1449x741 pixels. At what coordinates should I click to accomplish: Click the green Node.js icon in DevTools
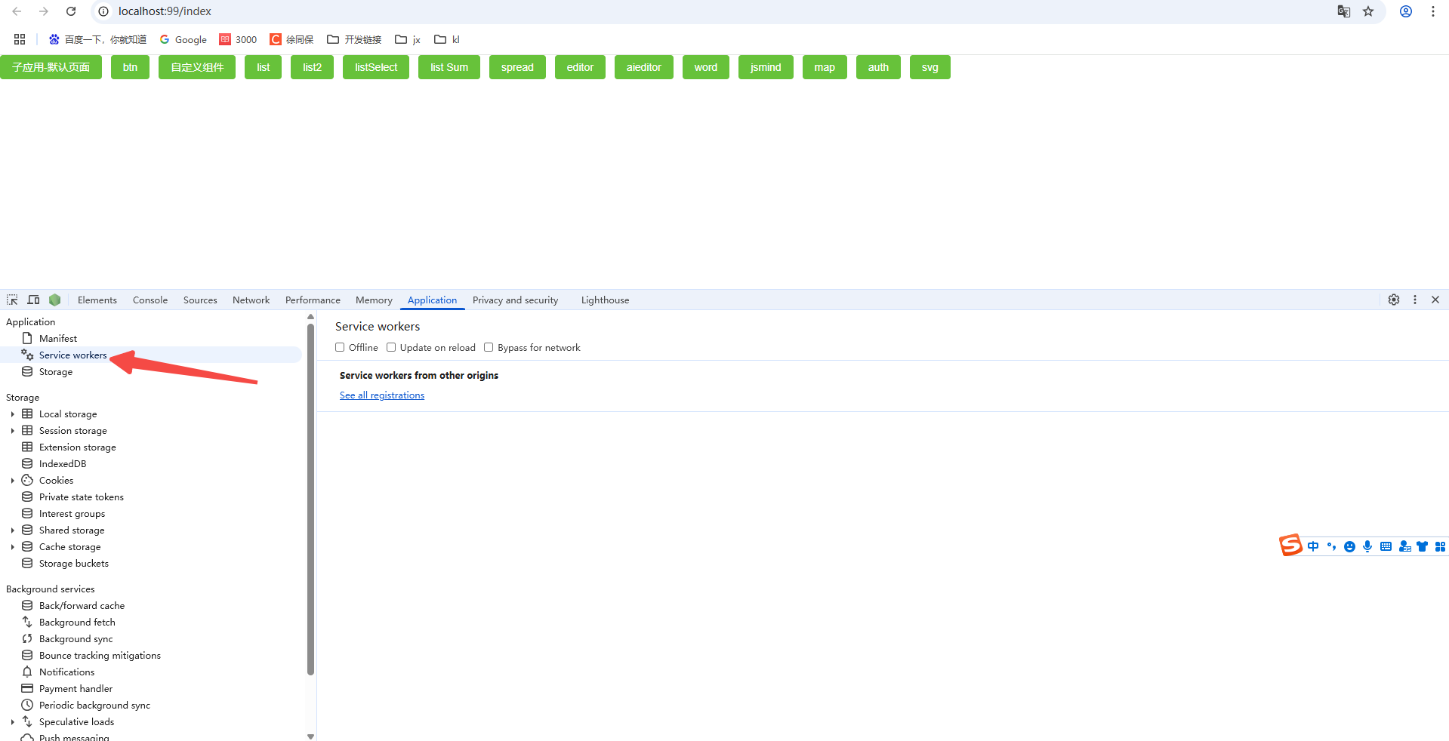point(54,300)
